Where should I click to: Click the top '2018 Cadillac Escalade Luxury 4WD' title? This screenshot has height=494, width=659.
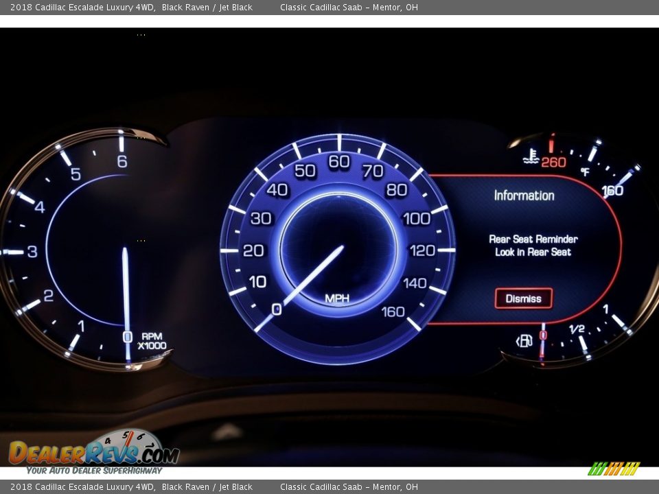(x=82, y=8)
